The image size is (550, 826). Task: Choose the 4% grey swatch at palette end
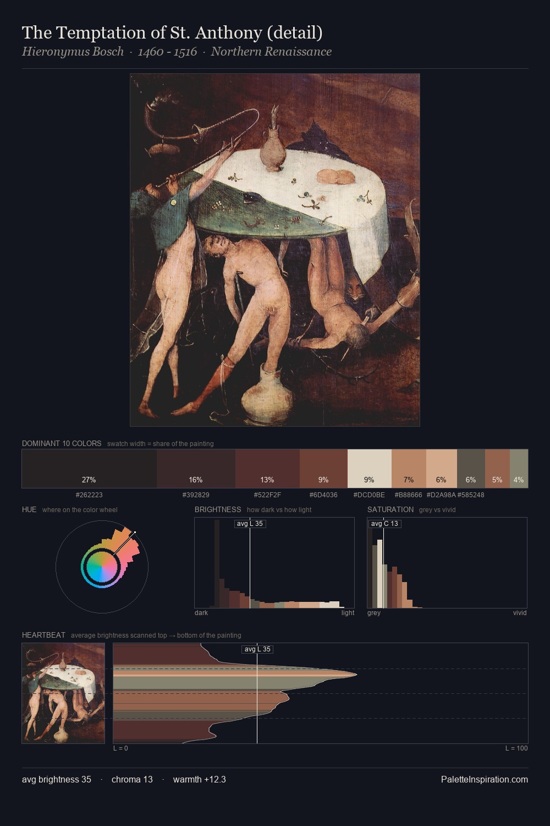(519, 469)
